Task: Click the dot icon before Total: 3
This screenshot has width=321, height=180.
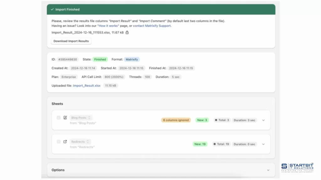Action: pos(216,120)
